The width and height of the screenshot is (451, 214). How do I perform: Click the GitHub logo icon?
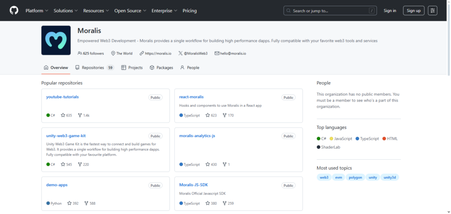[14, 10]
